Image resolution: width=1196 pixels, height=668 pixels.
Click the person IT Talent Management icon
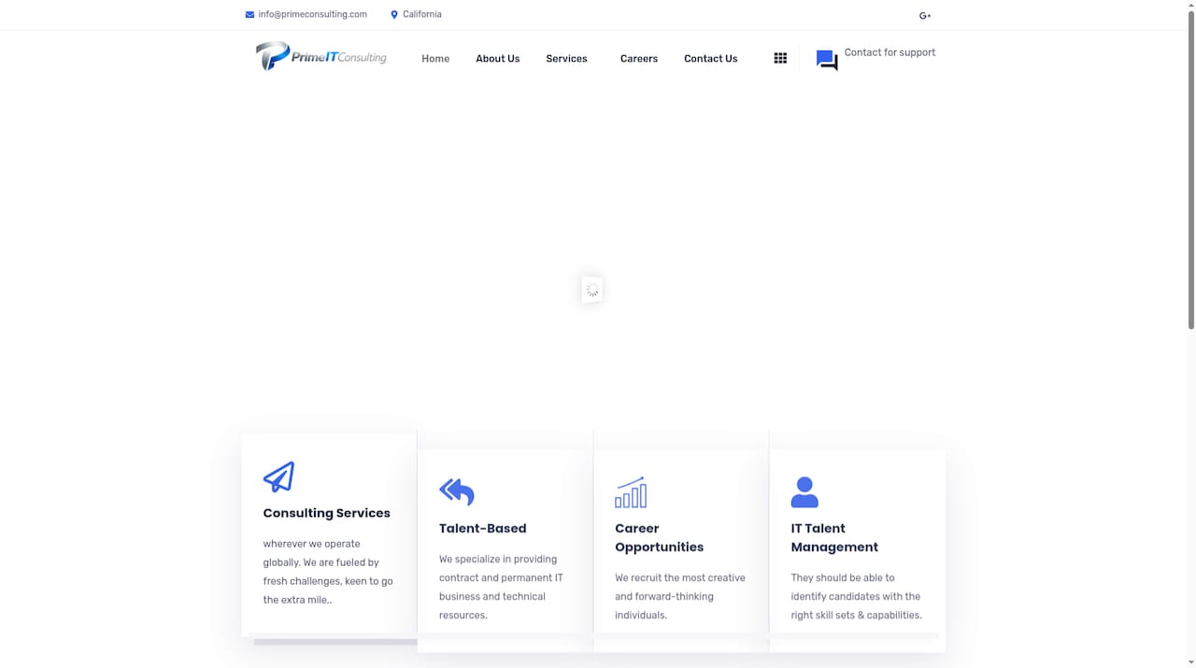tap(804, 492)
